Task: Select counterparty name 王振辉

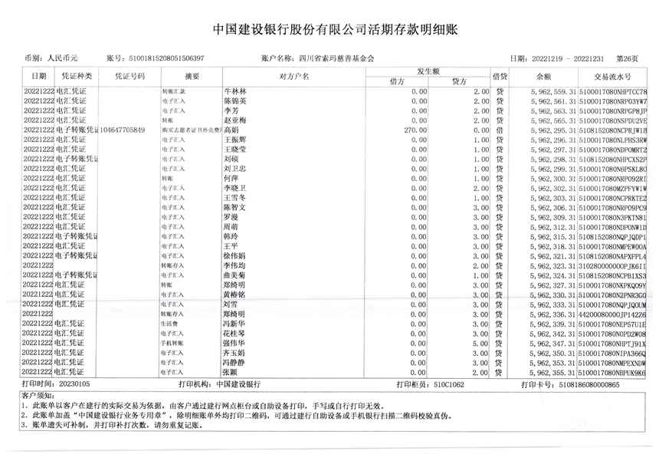Action: (x=235, y=140)
